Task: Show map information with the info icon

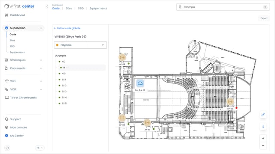Action: pos(263,127)
